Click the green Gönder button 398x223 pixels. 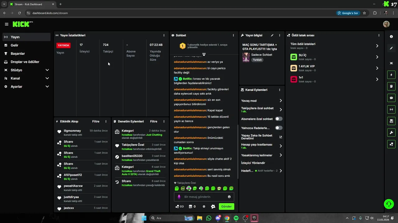point(226,207)
